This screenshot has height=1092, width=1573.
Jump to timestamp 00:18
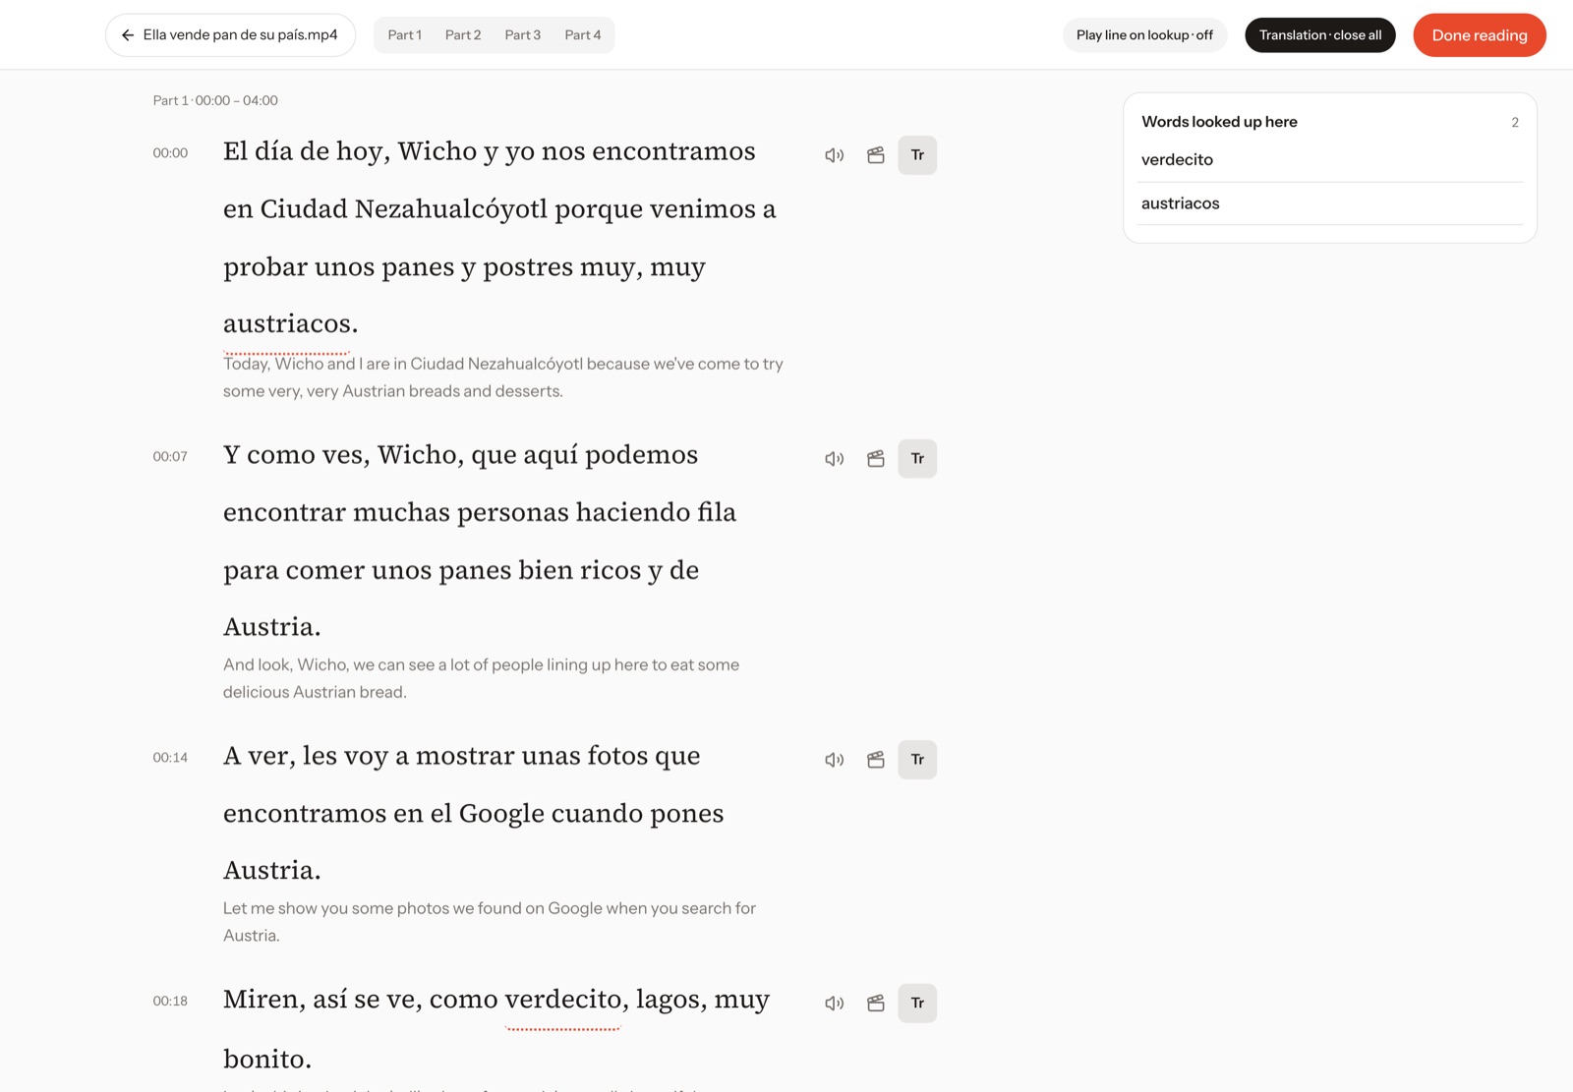point(170,1002)
